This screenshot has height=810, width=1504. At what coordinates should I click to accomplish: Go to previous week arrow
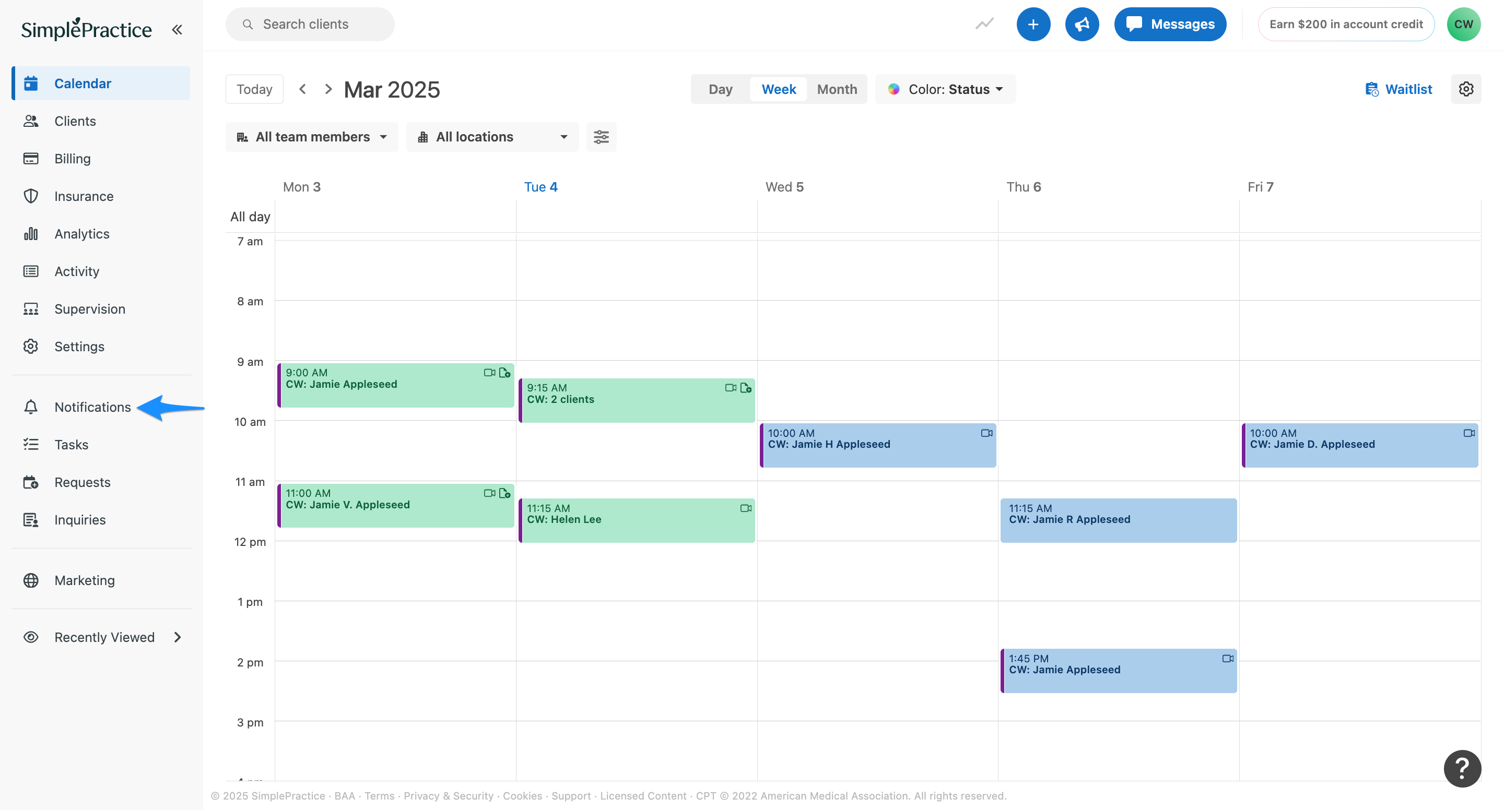302,89
